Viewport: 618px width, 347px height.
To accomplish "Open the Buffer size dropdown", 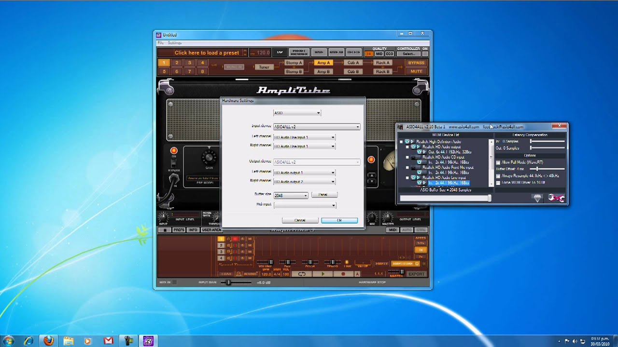I will tap(291, 195).
